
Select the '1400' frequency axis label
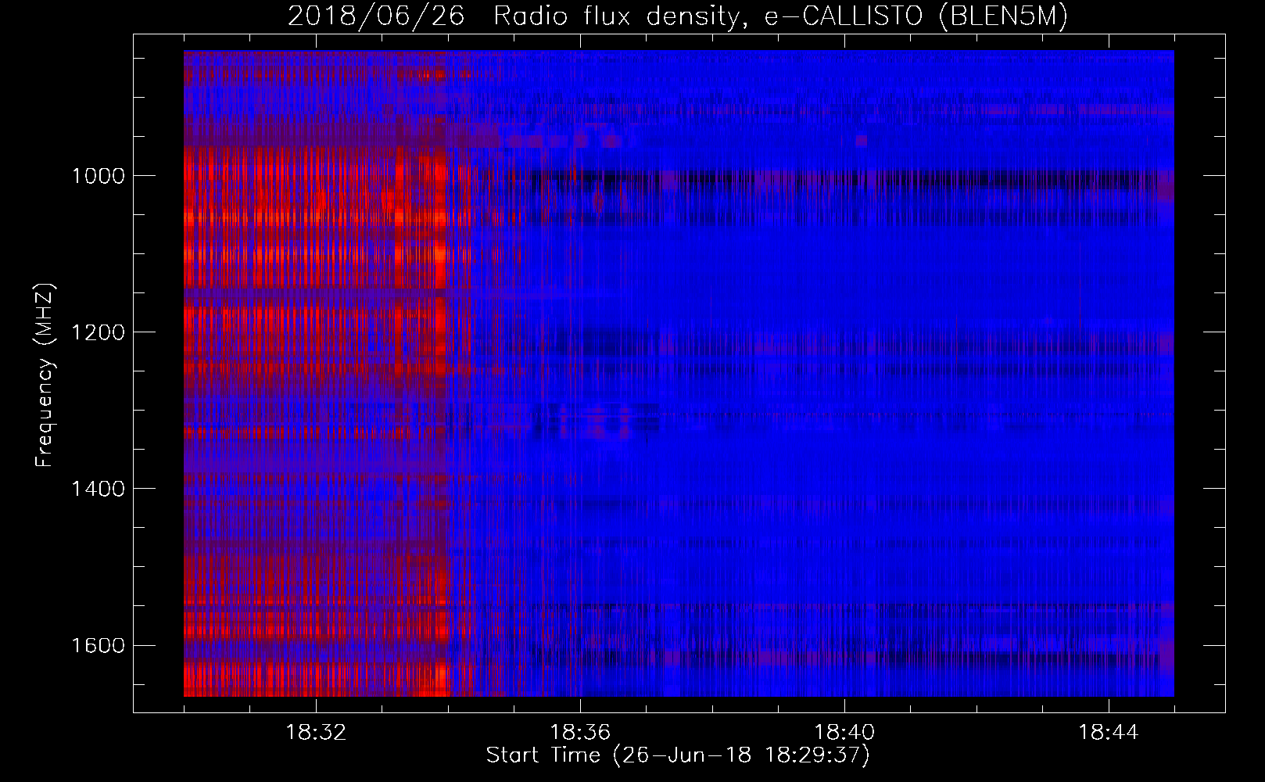click(x=99, y=489)
